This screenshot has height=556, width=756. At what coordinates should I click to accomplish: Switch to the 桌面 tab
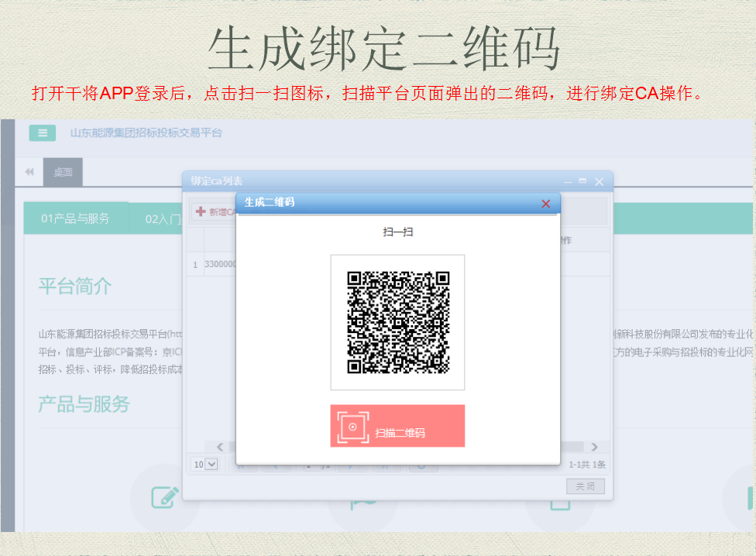click(x=63, y=172)
